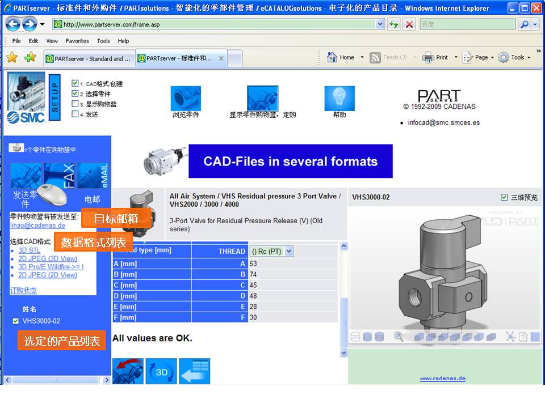Click the blue SETUP vertical button
545x408 pixels.
point(54,97)
